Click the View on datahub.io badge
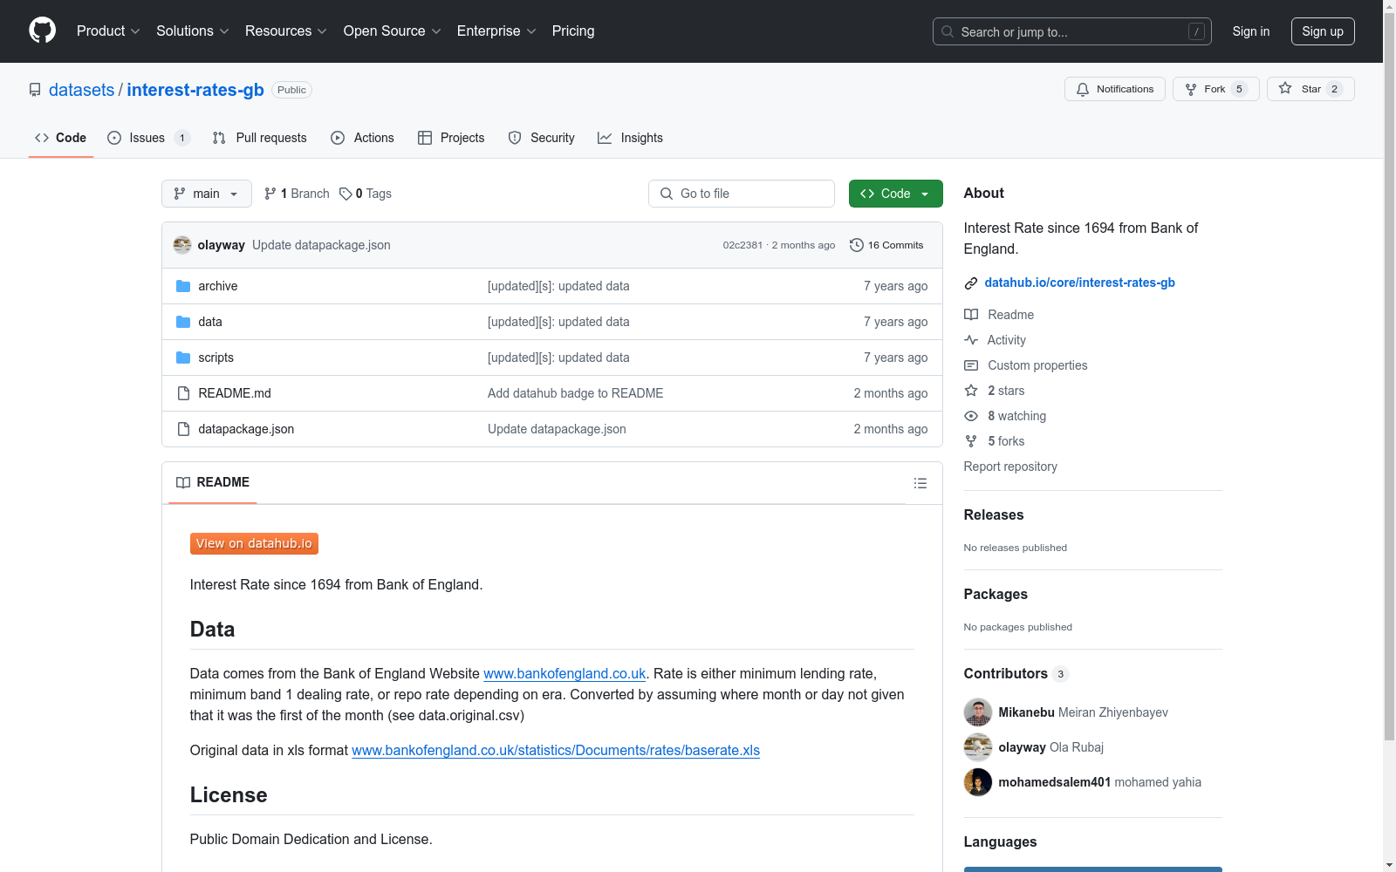1396x872 pixels. click(x=254, y=543)
